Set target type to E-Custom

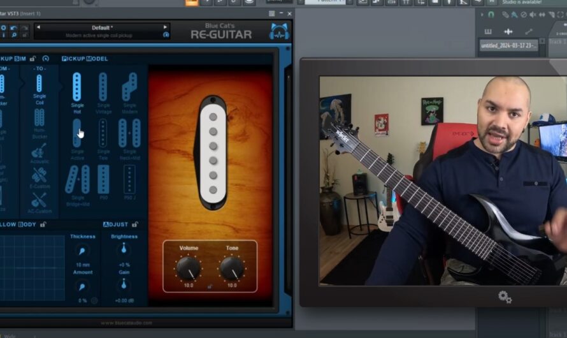[x=39, y=177]
